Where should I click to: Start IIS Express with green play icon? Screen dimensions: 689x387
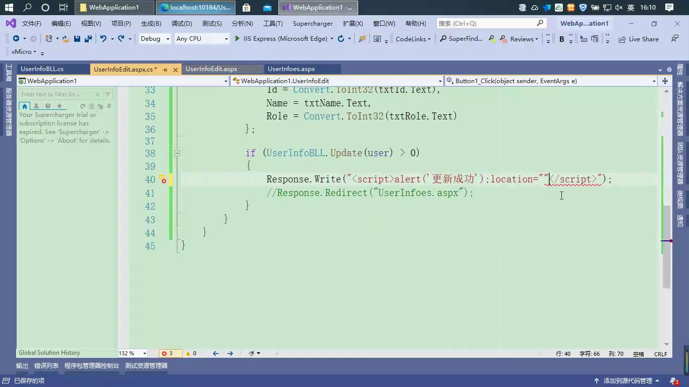[x=237, y=39]
